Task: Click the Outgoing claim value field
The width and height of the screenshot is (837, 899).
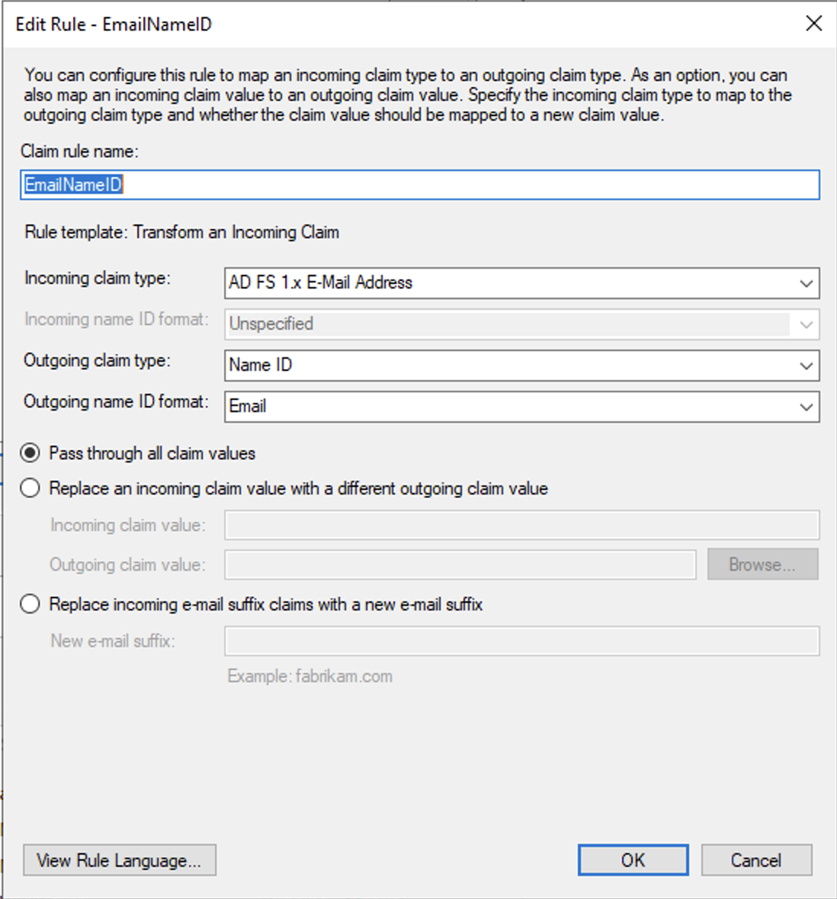Action: coord(460,565)
